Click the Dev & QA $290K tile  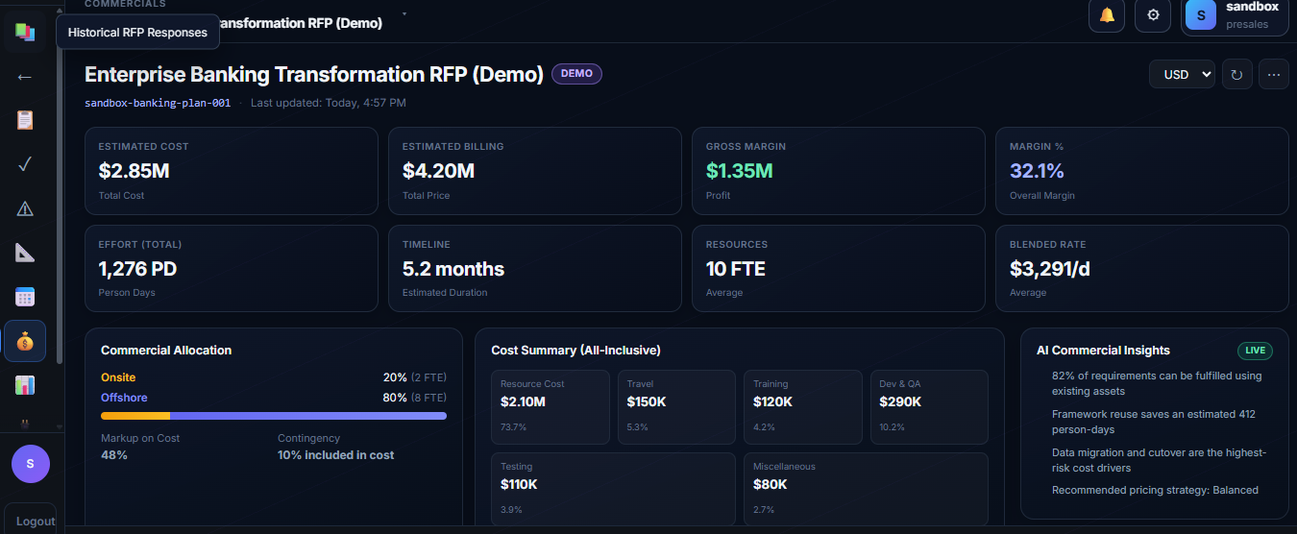click(929, 407)
